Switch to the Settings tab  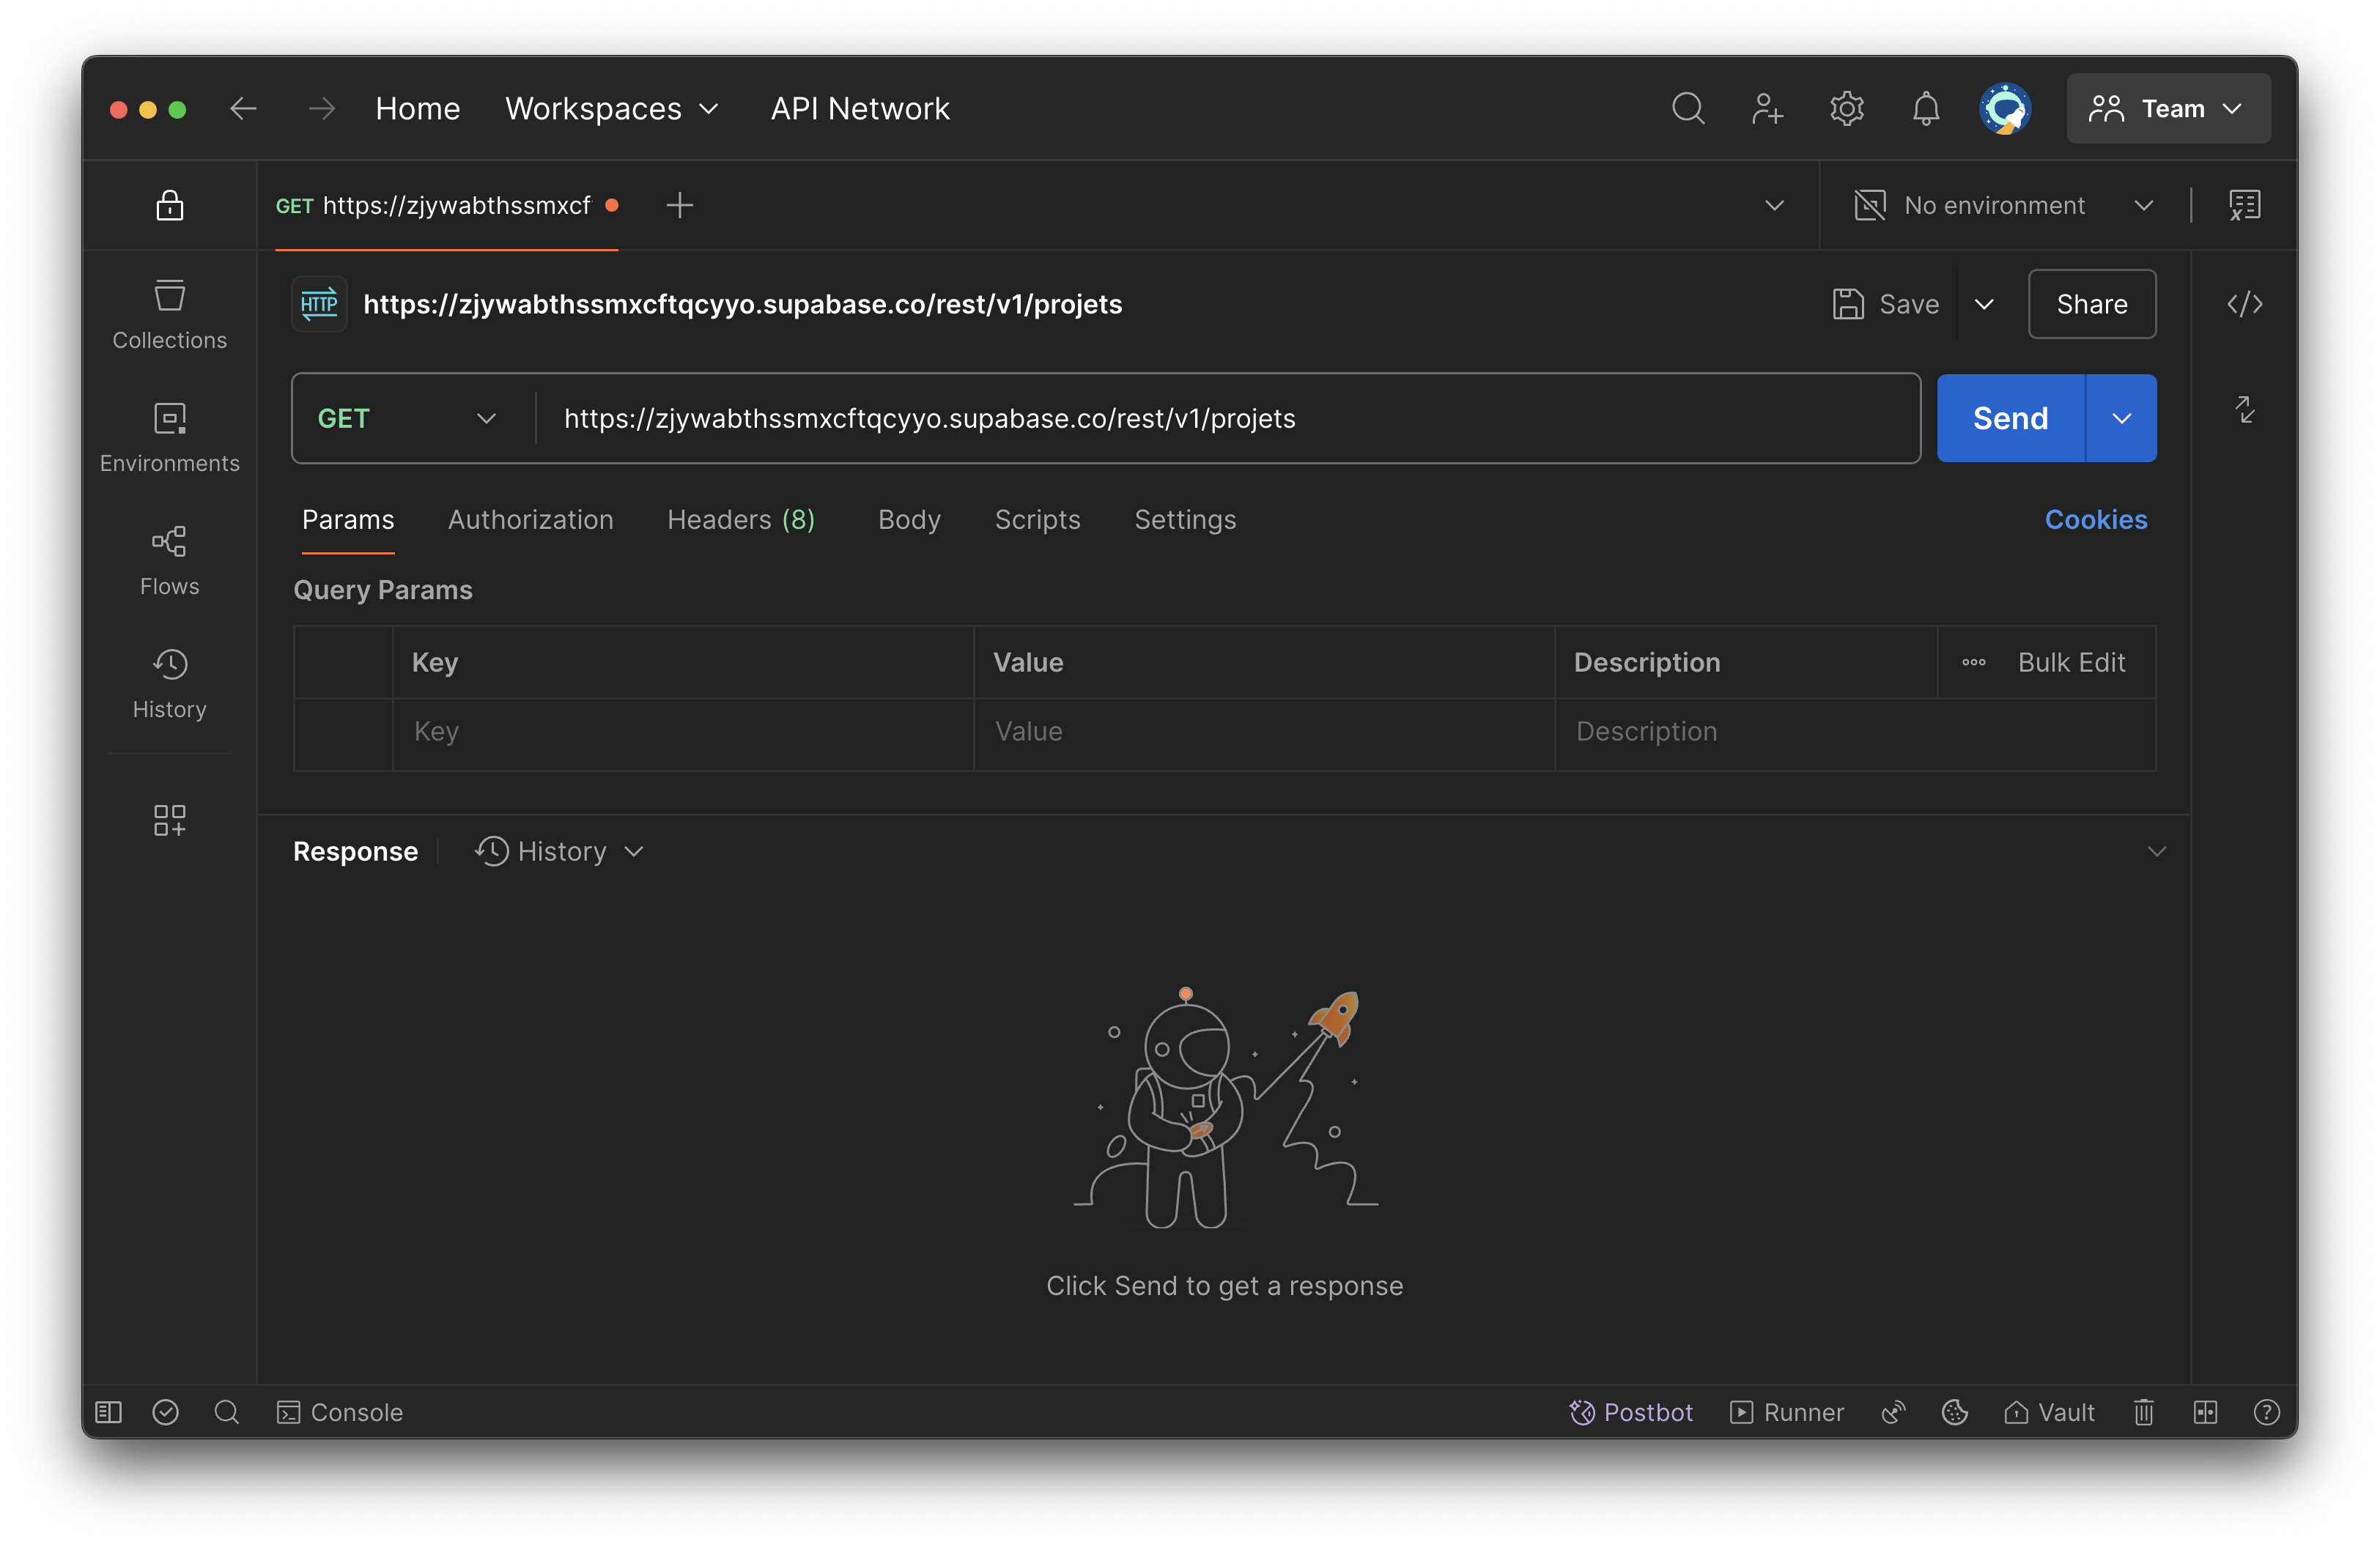tap(1185, 519)
